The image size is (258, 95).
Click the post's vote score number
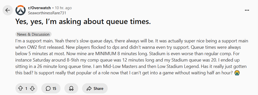(26, 89)
